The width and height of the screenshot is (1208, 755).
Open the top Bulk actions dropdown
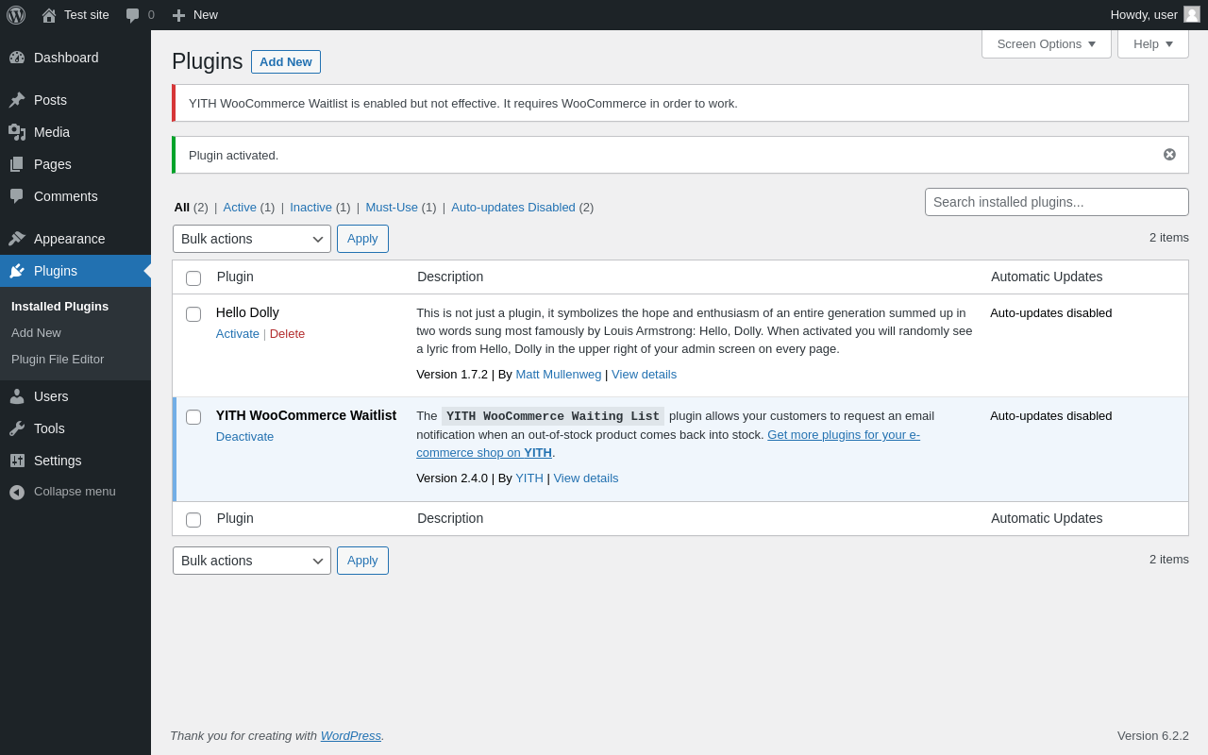[x=252, y=239]
